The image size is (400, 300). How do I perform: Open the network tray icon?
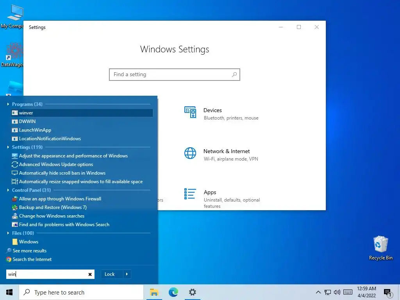click(328, 292)
